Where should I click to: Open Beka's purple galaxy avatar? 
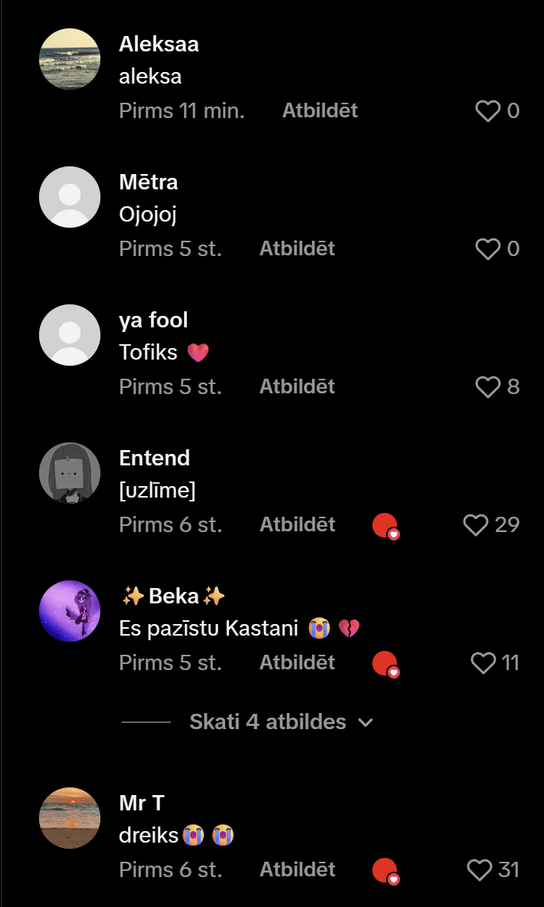(x=70, y=611)
